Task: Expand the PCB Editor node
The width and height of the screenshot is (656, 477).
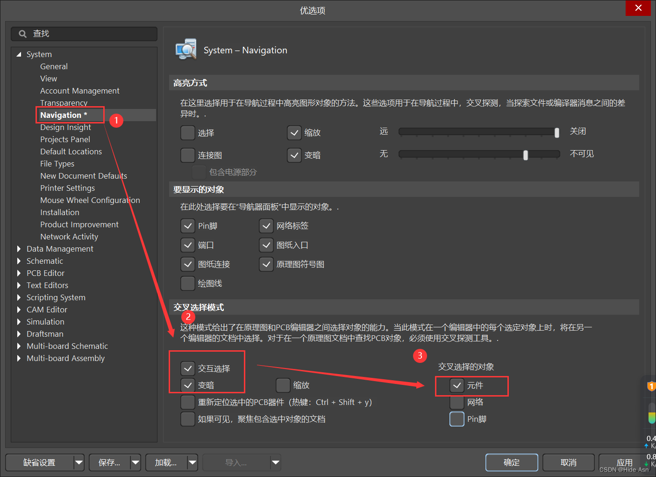Action: pos(19,273)
